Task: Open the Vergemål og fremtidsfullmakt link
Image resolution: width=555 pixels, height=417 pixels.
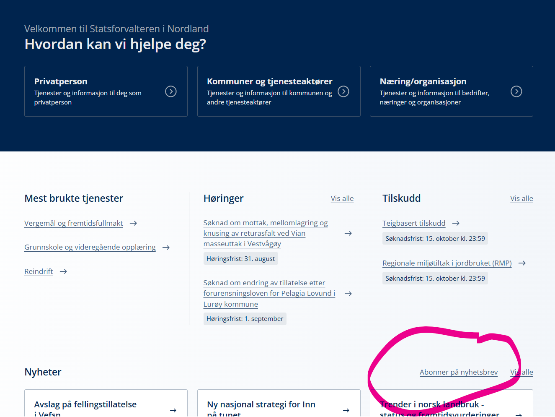Action: pos(74,223)
